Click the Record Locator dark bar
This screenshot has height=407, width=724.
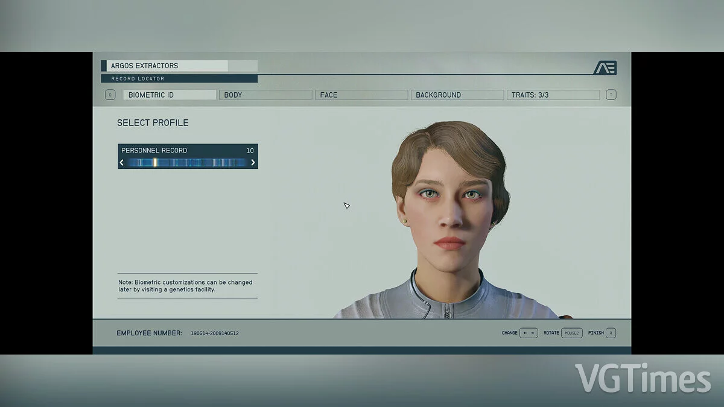(x=179, y=78)
